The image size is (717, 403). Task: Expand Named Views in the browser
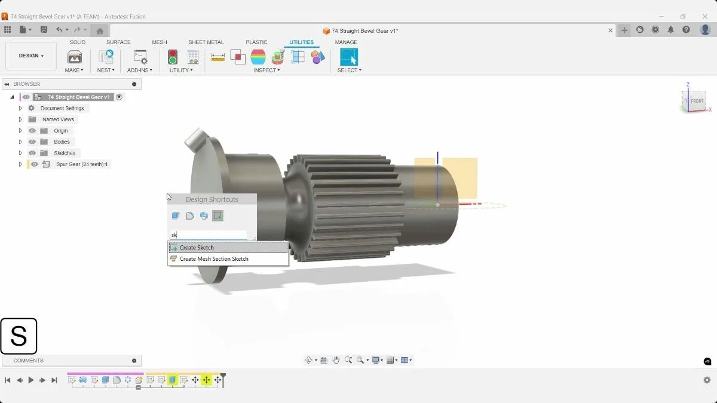tap(20, 119)
